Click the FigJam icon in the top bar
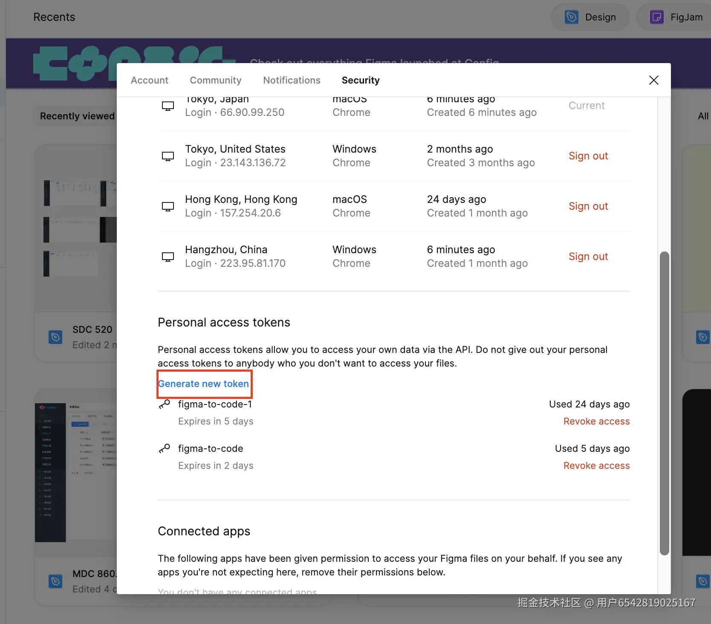This screenshot has height=624, width=711. point(656,17)
